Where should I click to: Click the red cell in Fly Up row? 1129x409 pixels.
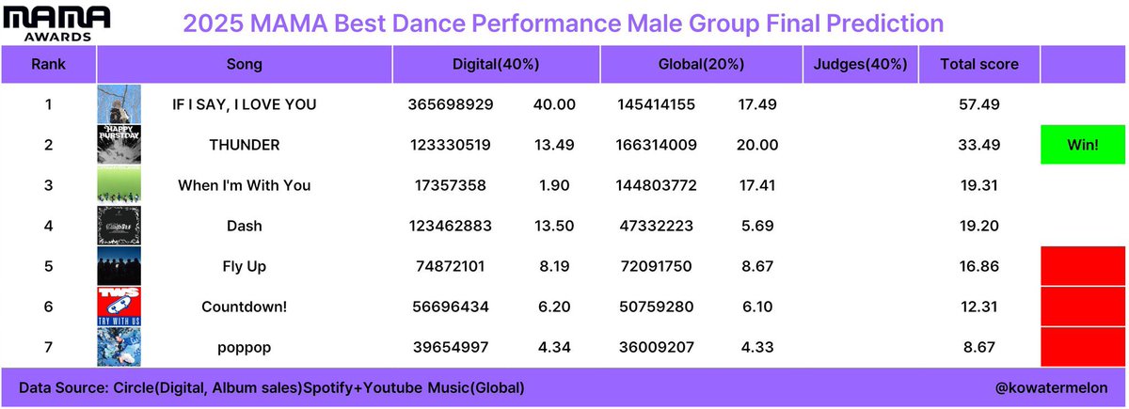tap(1083, 266)
